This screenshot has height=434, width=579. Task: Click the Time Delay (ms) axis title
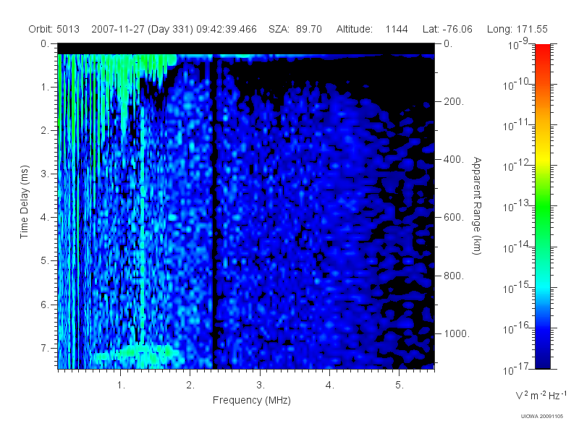click(x=24, y=202)
